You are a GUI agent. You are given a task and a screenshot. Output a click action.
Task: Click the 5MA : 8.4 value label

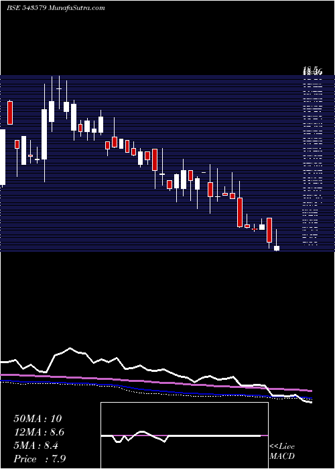tap(36, 446)
